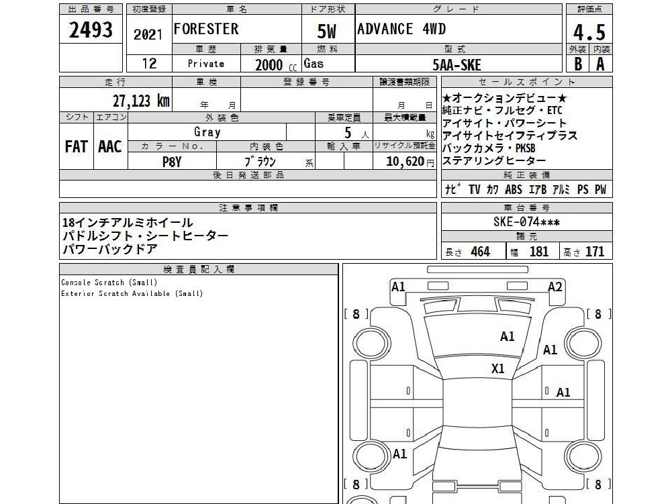
Task: Click the PS equipment code
Action: tap(583, 189)
